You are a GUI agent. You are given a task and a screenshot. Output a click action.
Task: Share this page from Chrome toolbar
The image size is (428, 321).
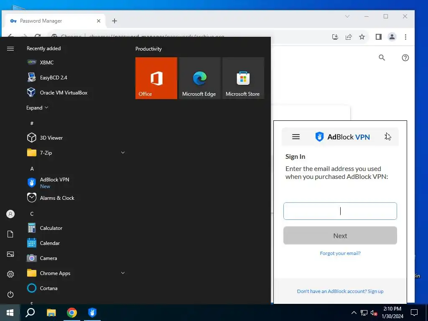[349, 37]
